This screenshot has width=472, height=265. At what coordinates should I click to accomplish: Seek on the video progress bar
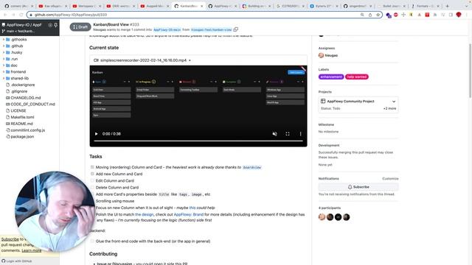198,141
